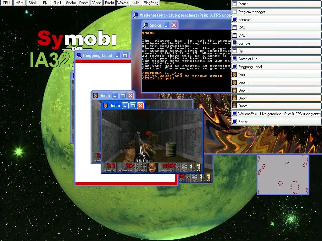Click the marine face in the front Doom status bar

click(x=152, y=168)
